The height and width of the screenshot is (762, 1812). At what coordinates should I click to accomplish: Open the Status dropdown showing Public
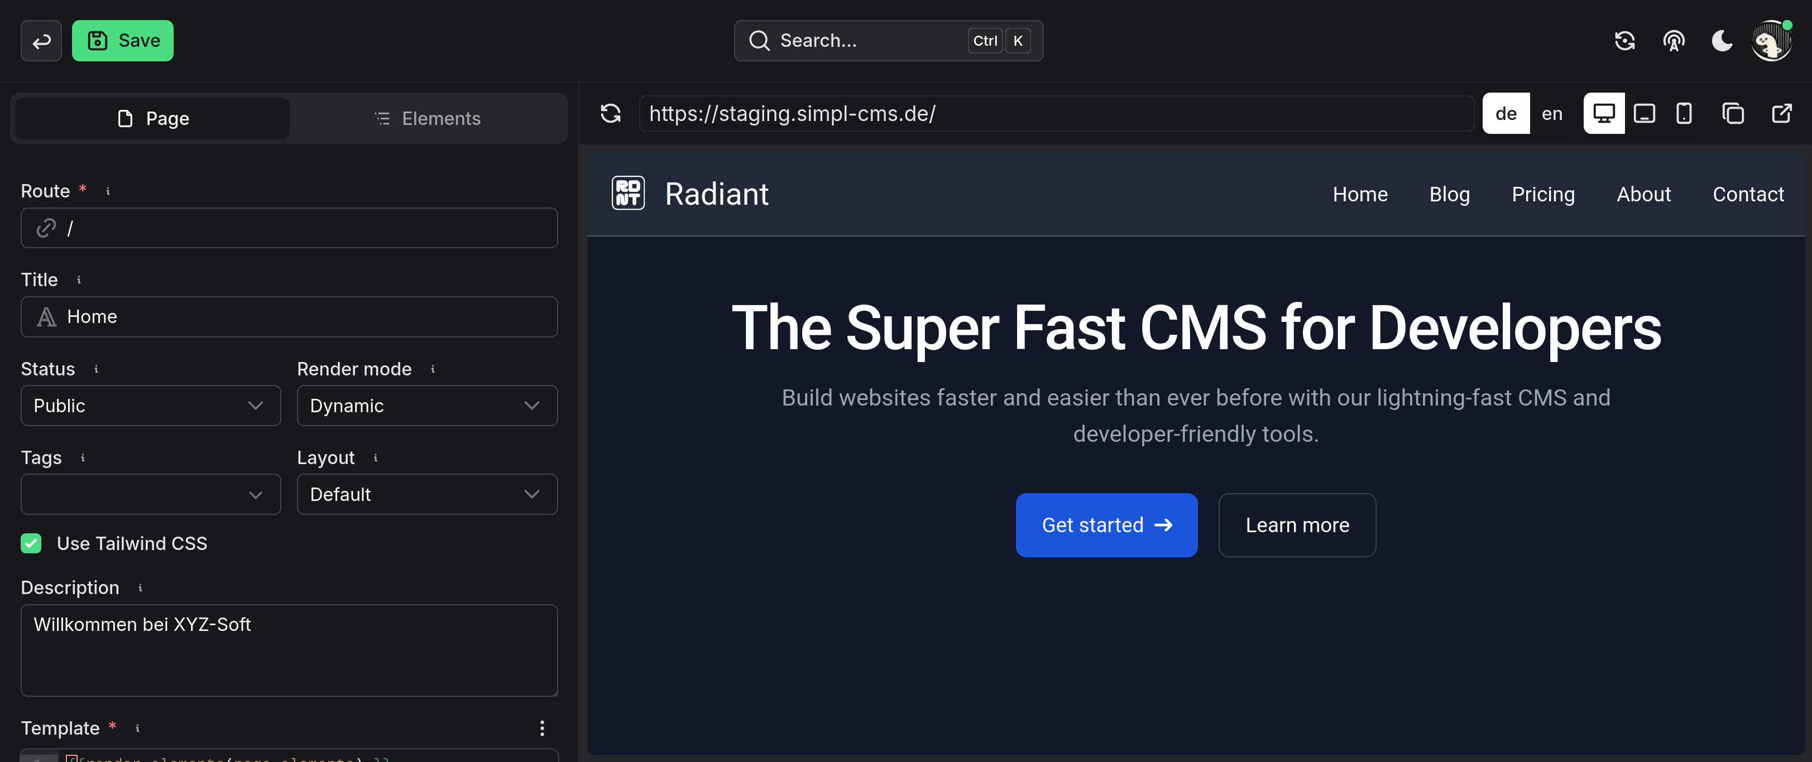151,406
